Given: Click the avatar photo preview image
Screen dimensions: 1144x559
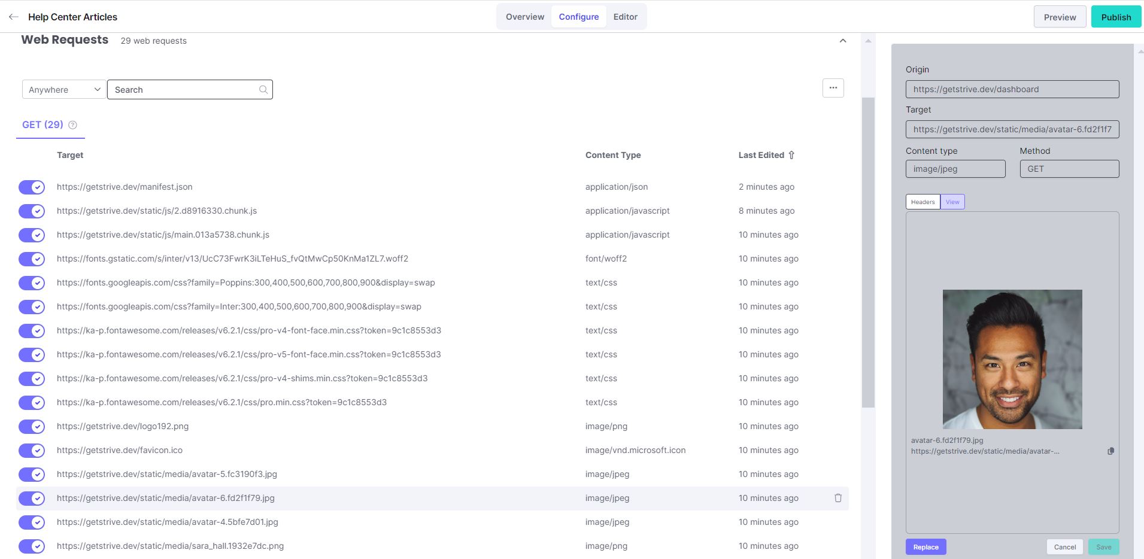Looking at the screenshot, I should [1012, 359].
